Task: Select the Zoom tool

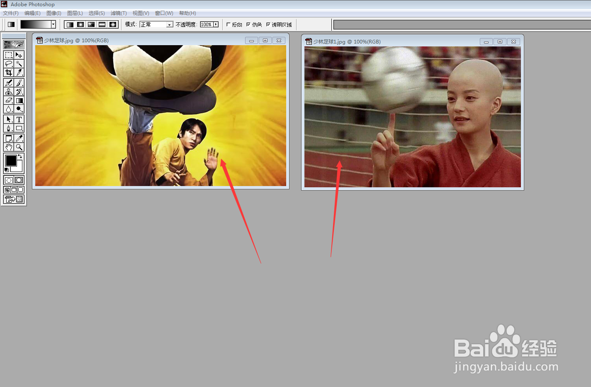Action: pos(19,147)
